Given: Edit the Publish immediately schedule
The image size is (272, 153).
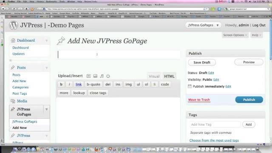Looking at the screenshot, I should pyautogui.click(x=228, y=86).
